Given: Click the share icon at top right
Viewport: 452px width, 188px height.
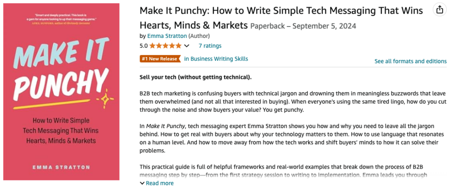Looking at the screenshot, I should pos(440,10).
